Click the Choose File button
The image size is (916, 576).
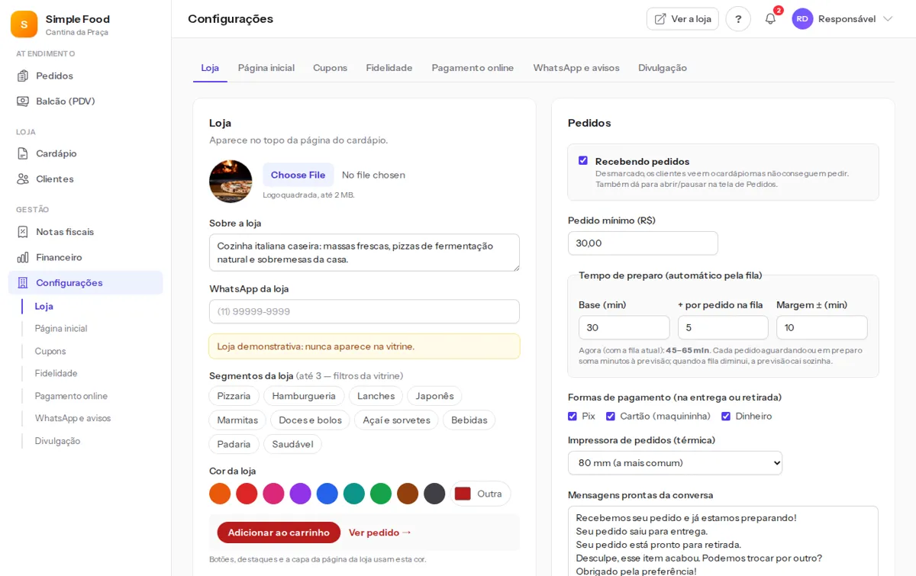pos(298,175)
